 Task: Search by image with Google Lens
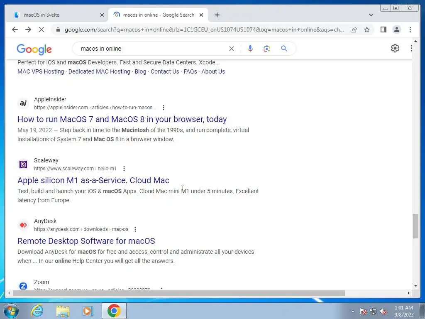coord(267,49)
